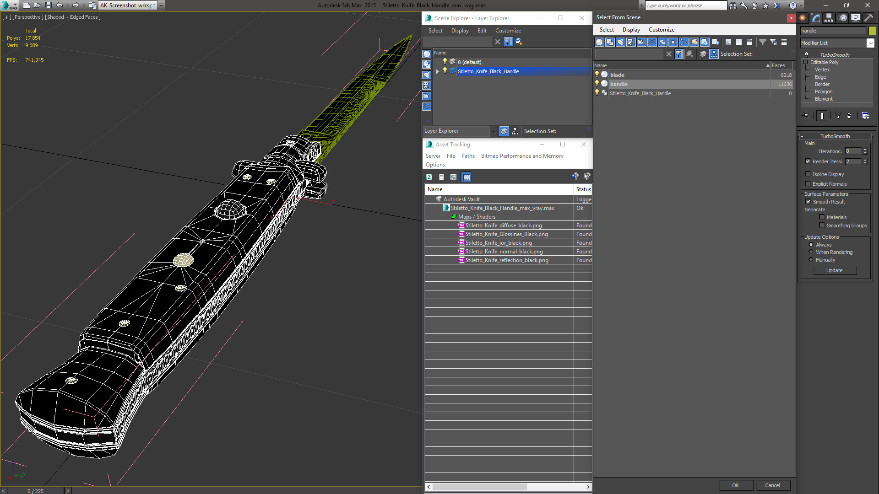This screenshot has width=879, height=494.
Task: Select the Always update option
Action: [x=811, y=245]
